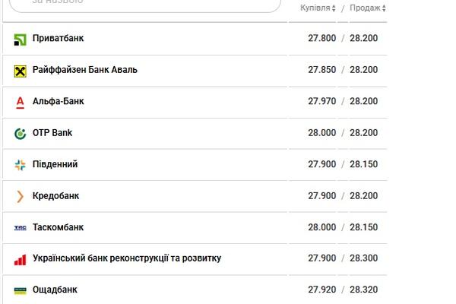Screen dimensions: 456x304
Task: Open the Райффайзен Банк Аваль link
Action: click(x=85, y=70)
